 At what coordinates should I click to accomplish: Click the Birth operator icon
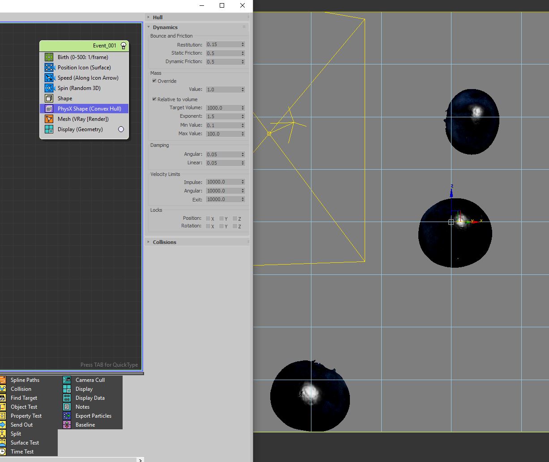coord(49,57)
